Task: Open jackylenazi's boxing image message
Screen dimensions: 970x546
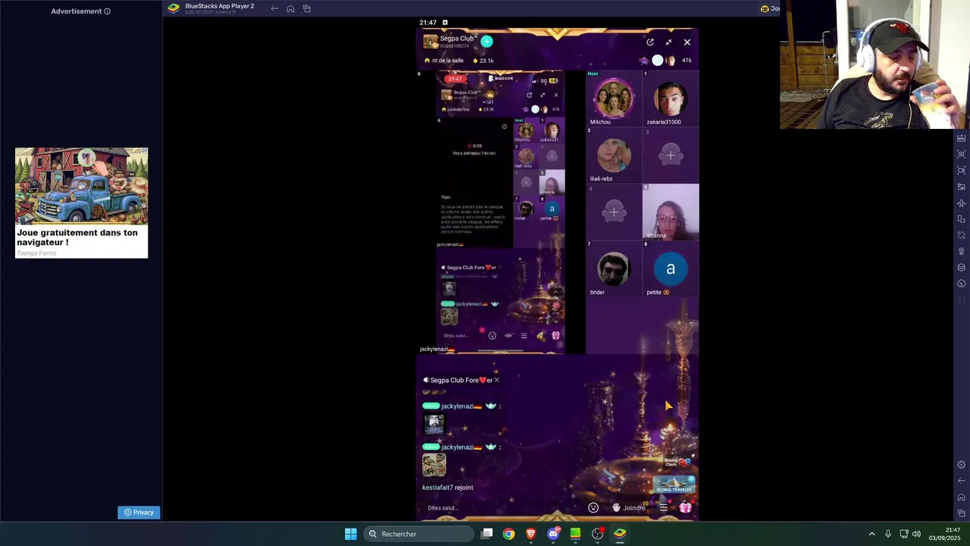Action: click(434, 464)
